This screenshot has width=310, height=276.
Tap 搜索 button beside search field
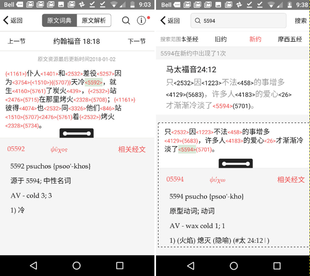pos(301,21)
